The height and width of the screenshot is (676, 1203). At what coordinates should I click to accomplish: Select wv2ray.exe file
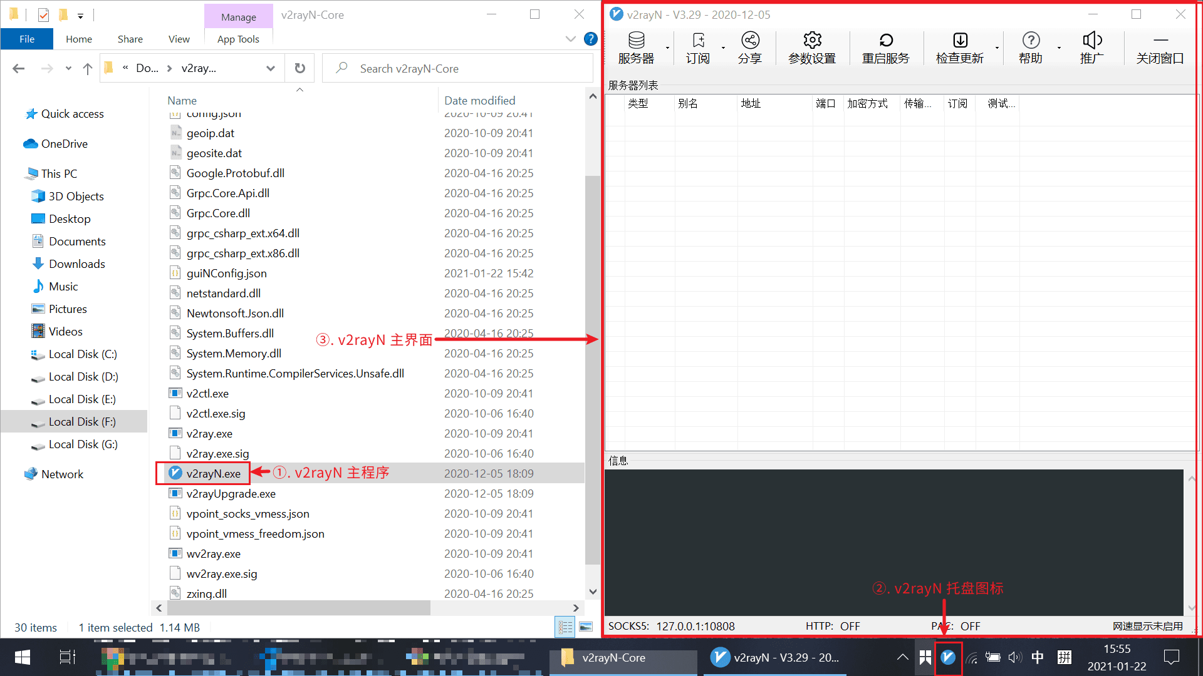point(213,554)
